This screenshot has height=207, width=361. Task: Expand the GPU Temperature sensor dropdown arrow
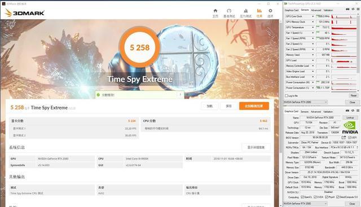(313, 28)
